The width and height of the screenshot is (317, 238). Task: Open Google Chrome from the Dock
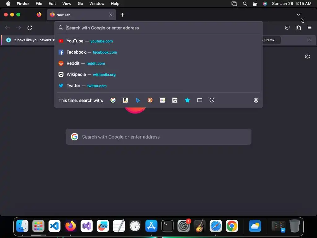pyautogui.click(x=232, y=226)
